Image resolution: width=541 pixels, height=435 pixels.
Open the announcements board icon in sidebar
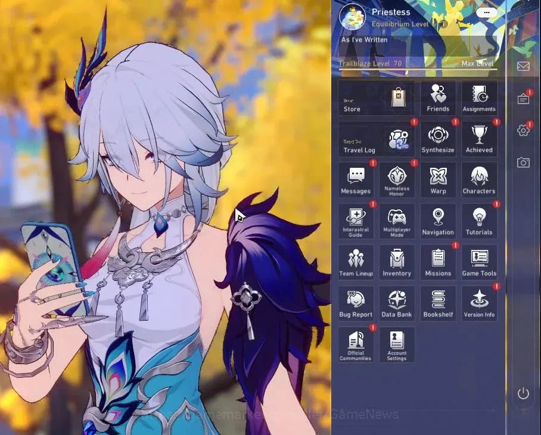523,99
